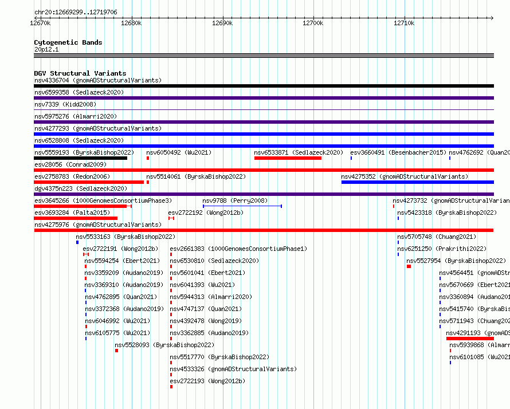Click nsv3362885 (Audano2019) label
Viewport: 510px width, 409px height.
209,333
